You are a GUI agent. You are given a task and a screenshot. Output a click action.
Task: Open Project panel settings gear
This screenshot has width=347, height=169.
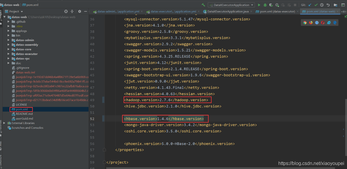[x=80, y=12]
